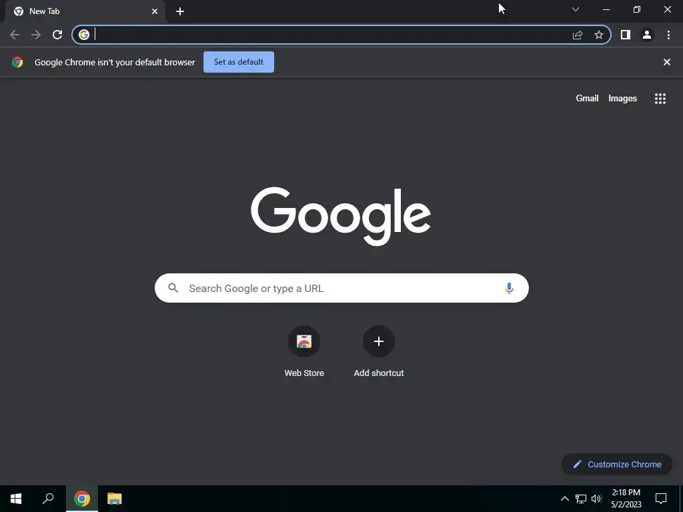
Task: Click Set as default button
Action: click(x=239, y=62)
